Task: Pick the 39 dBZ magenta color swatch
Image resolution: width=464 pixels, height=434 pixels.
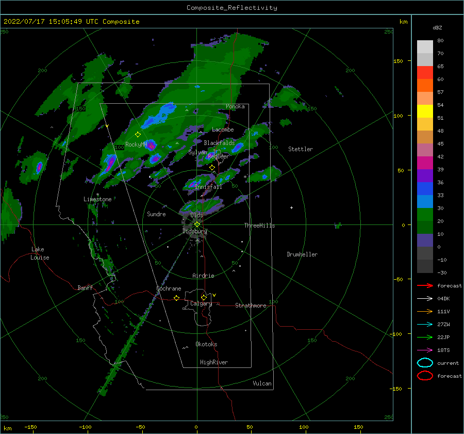Action: point(425,163)
